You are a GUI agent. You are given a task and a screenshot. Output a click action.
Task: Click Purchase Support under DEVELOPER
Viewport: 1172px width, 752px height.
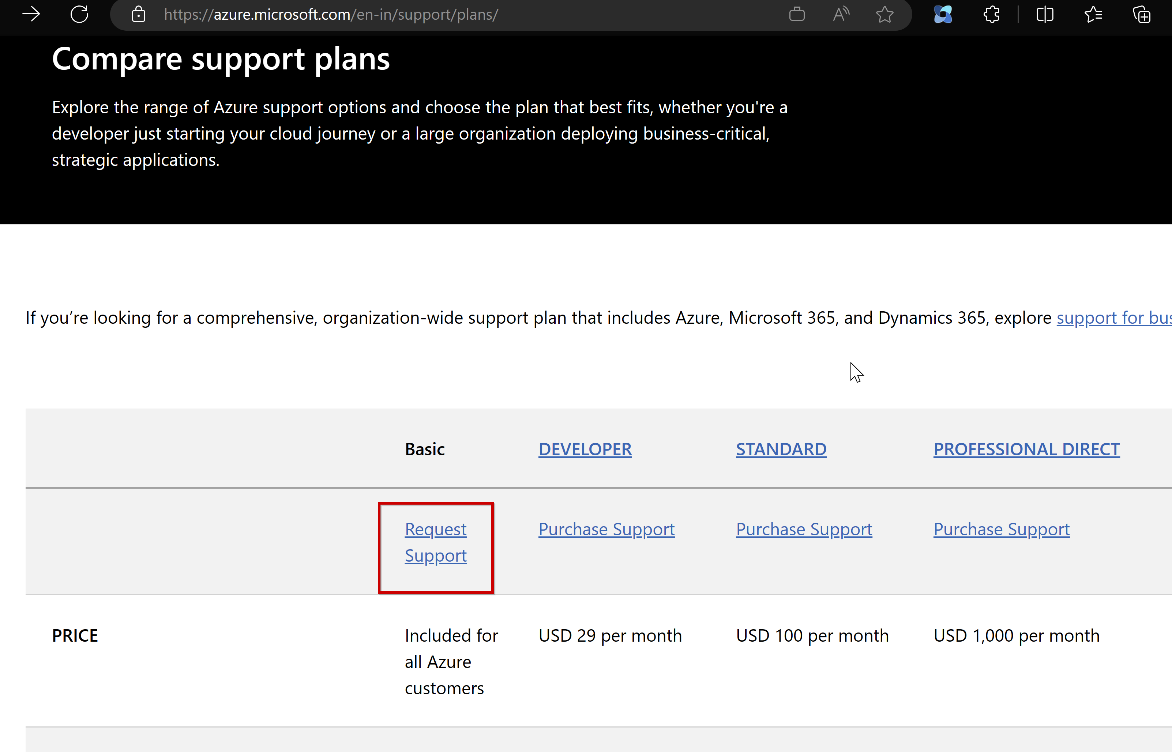tap(606, 529)
